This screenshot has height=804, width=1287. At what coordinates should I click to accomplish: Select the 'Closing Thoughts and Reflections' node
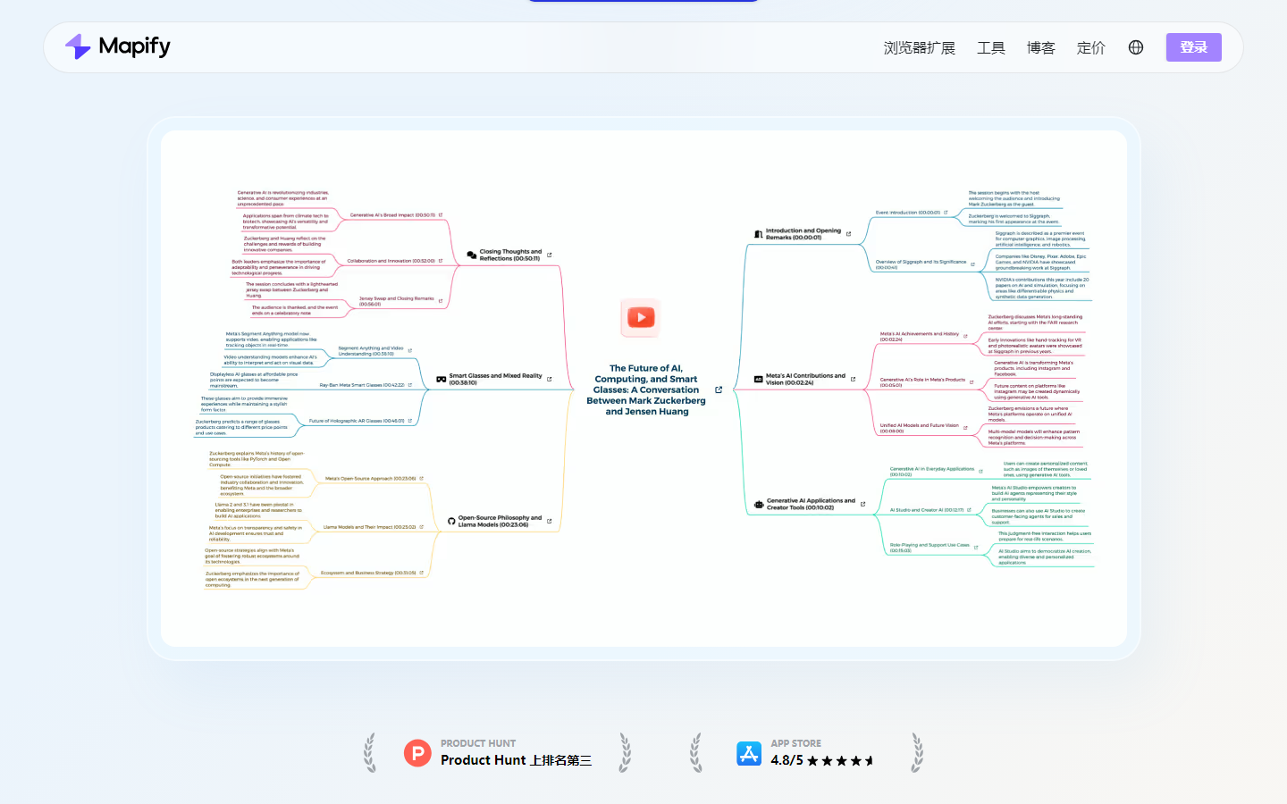(x=510, y=255)
